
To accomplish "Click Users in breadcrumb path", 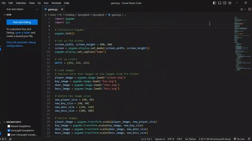I will coord(53,15).
